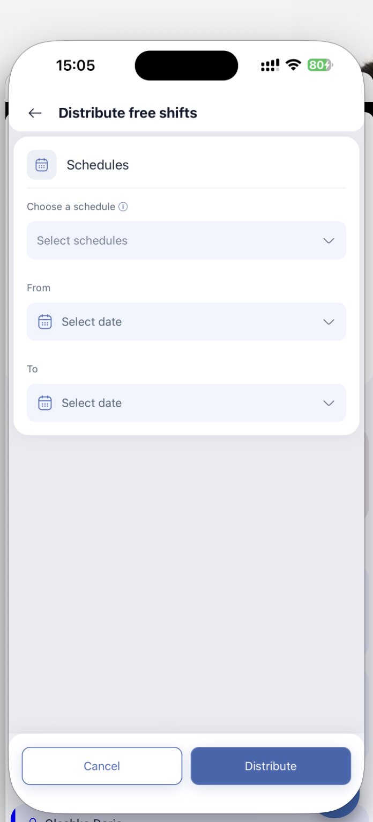Tap the Distribute free shifts title
Screen dimensions: 373x822
128,113
